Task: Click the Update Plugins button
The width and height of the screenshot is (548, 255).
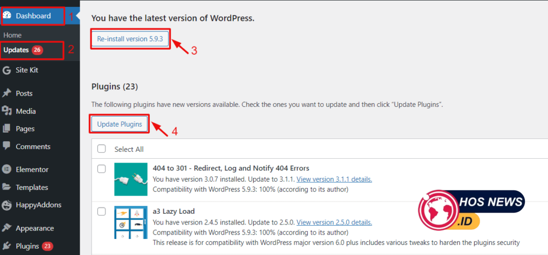Action: point(119,124)
